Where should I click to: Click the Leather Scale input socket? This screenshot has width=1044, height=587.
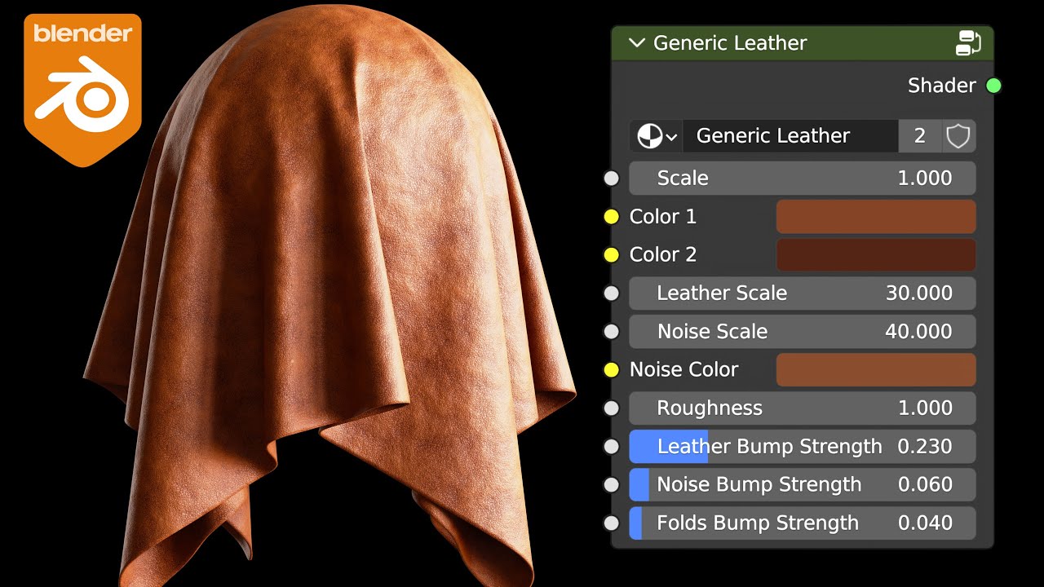[612, 293]
